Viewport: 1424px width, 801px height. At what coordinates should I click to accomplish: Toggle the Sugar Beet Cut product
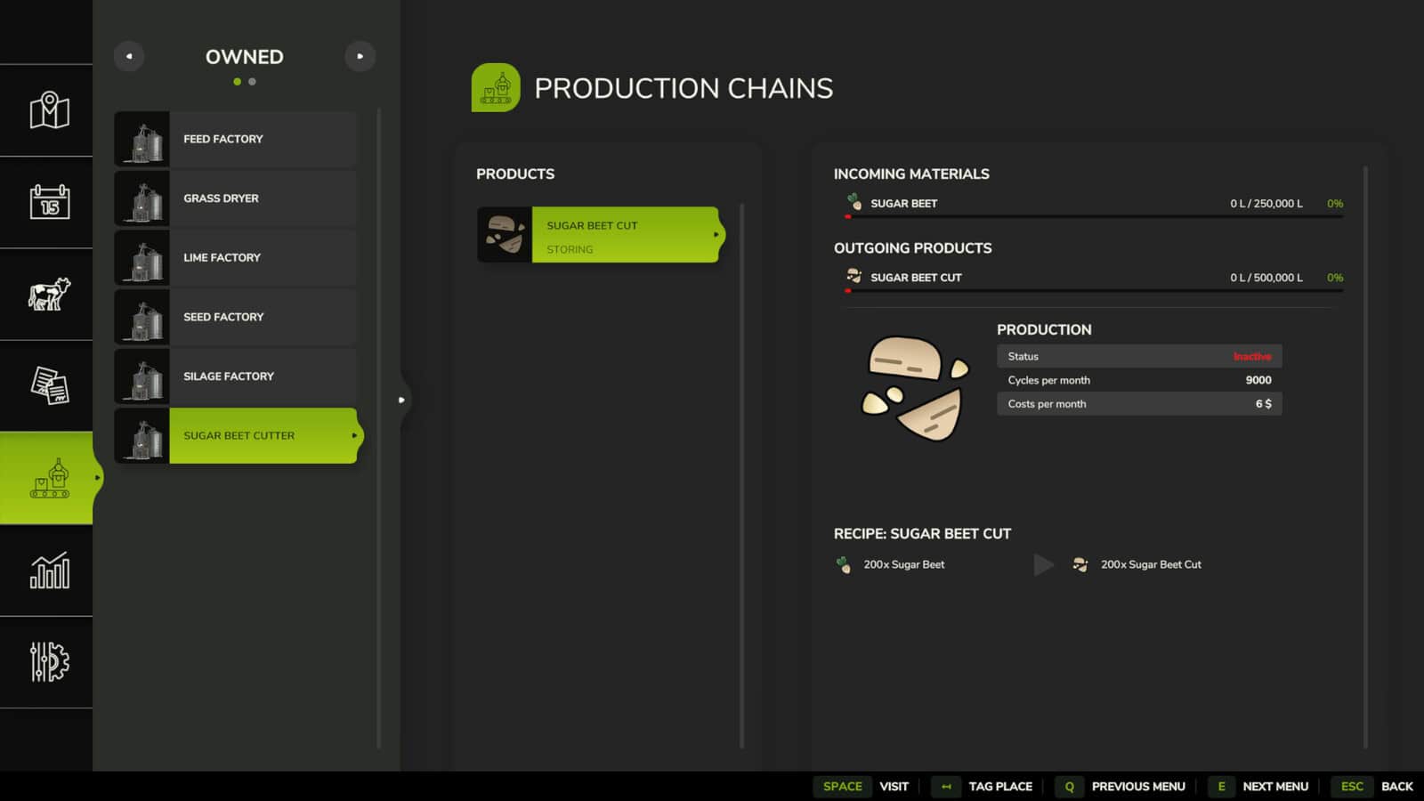626,235
